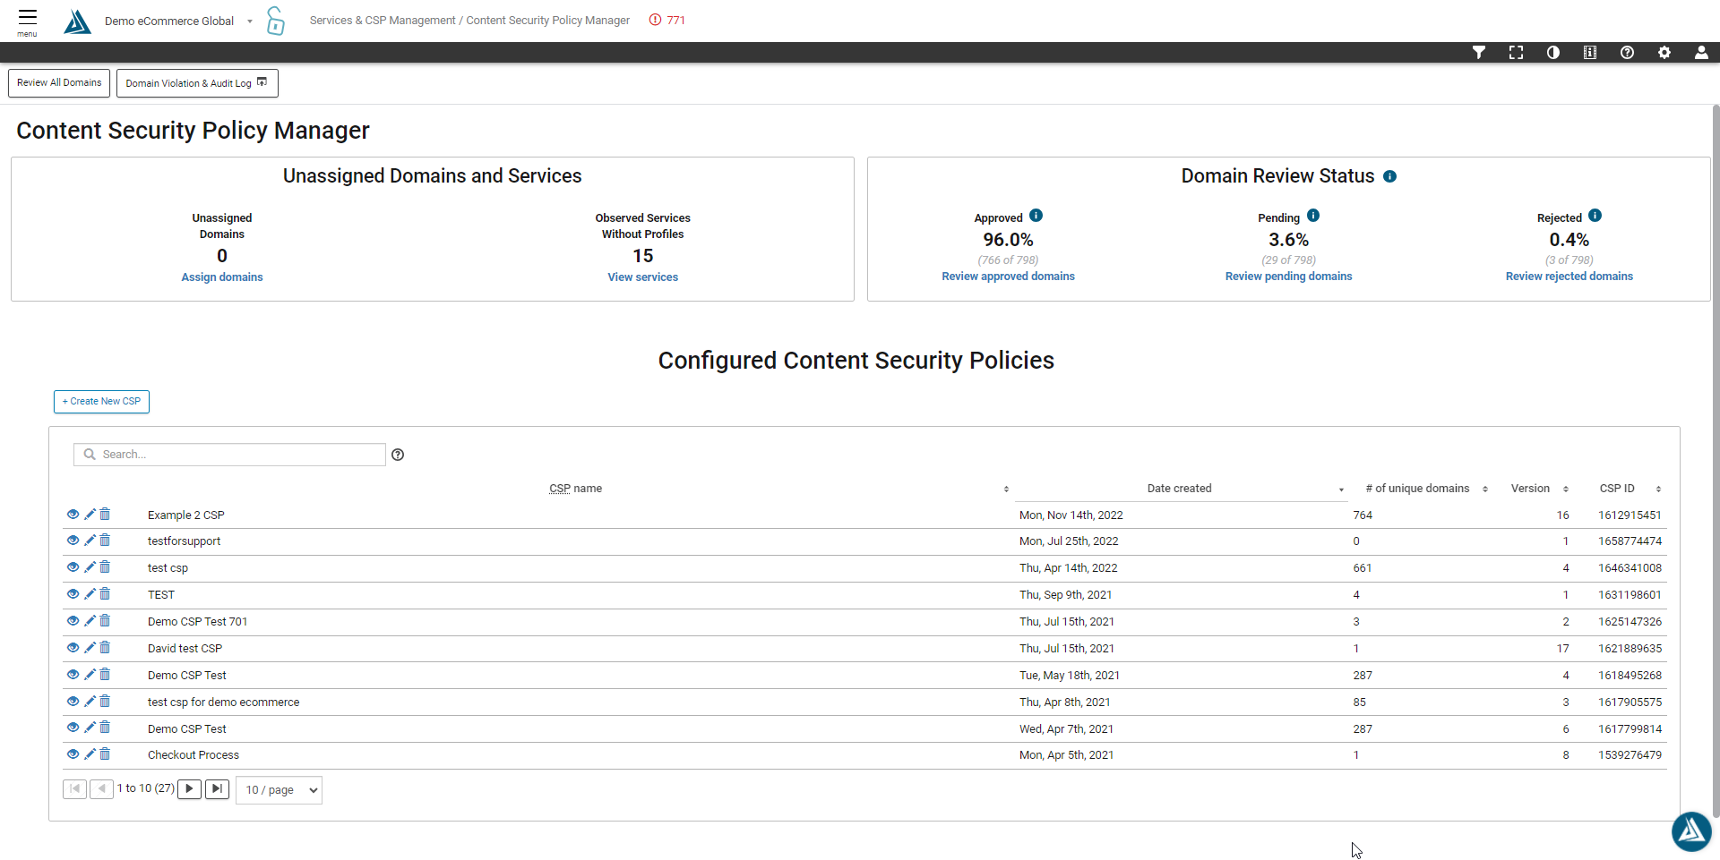Show info for Domain Review Status
The width and height of the screenshot is (1720, 860).
pos(1389,176)
